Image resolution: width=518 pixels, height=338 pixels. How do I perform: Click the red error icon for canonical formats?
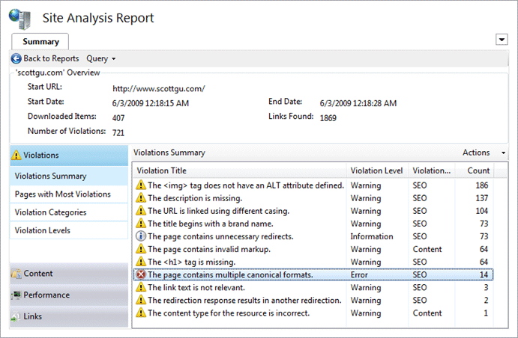141,274
